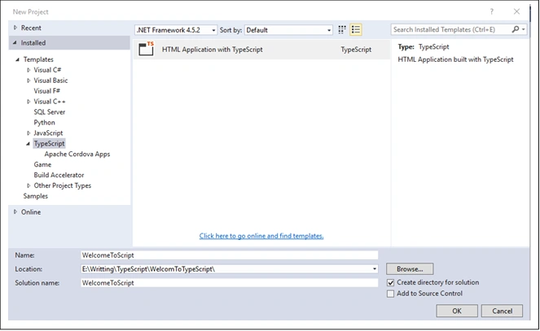Image resolution: width=540 pixels, height=331 pixels.
Task: Enable Add to Source Control checkbox
Action: (390, 294)
